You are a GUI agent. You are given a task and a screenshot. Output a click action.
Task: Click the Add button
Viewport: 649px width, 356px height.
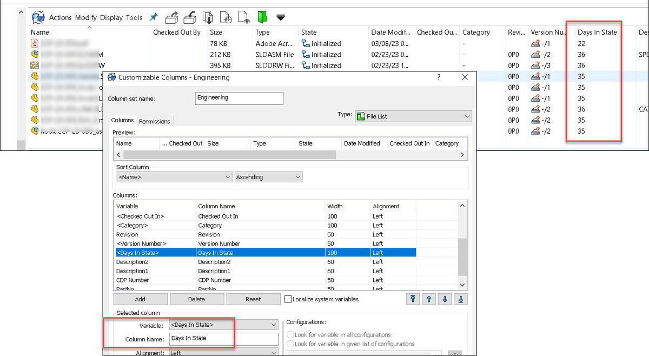click(141, 299)
